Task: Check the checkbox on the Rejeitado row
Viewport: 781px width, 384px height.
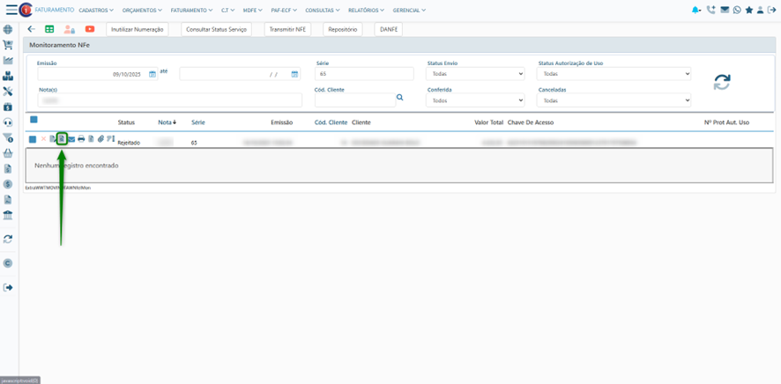Action: click(33, 139)
